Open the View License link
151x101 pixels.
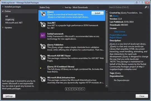[x=119, y=32]
